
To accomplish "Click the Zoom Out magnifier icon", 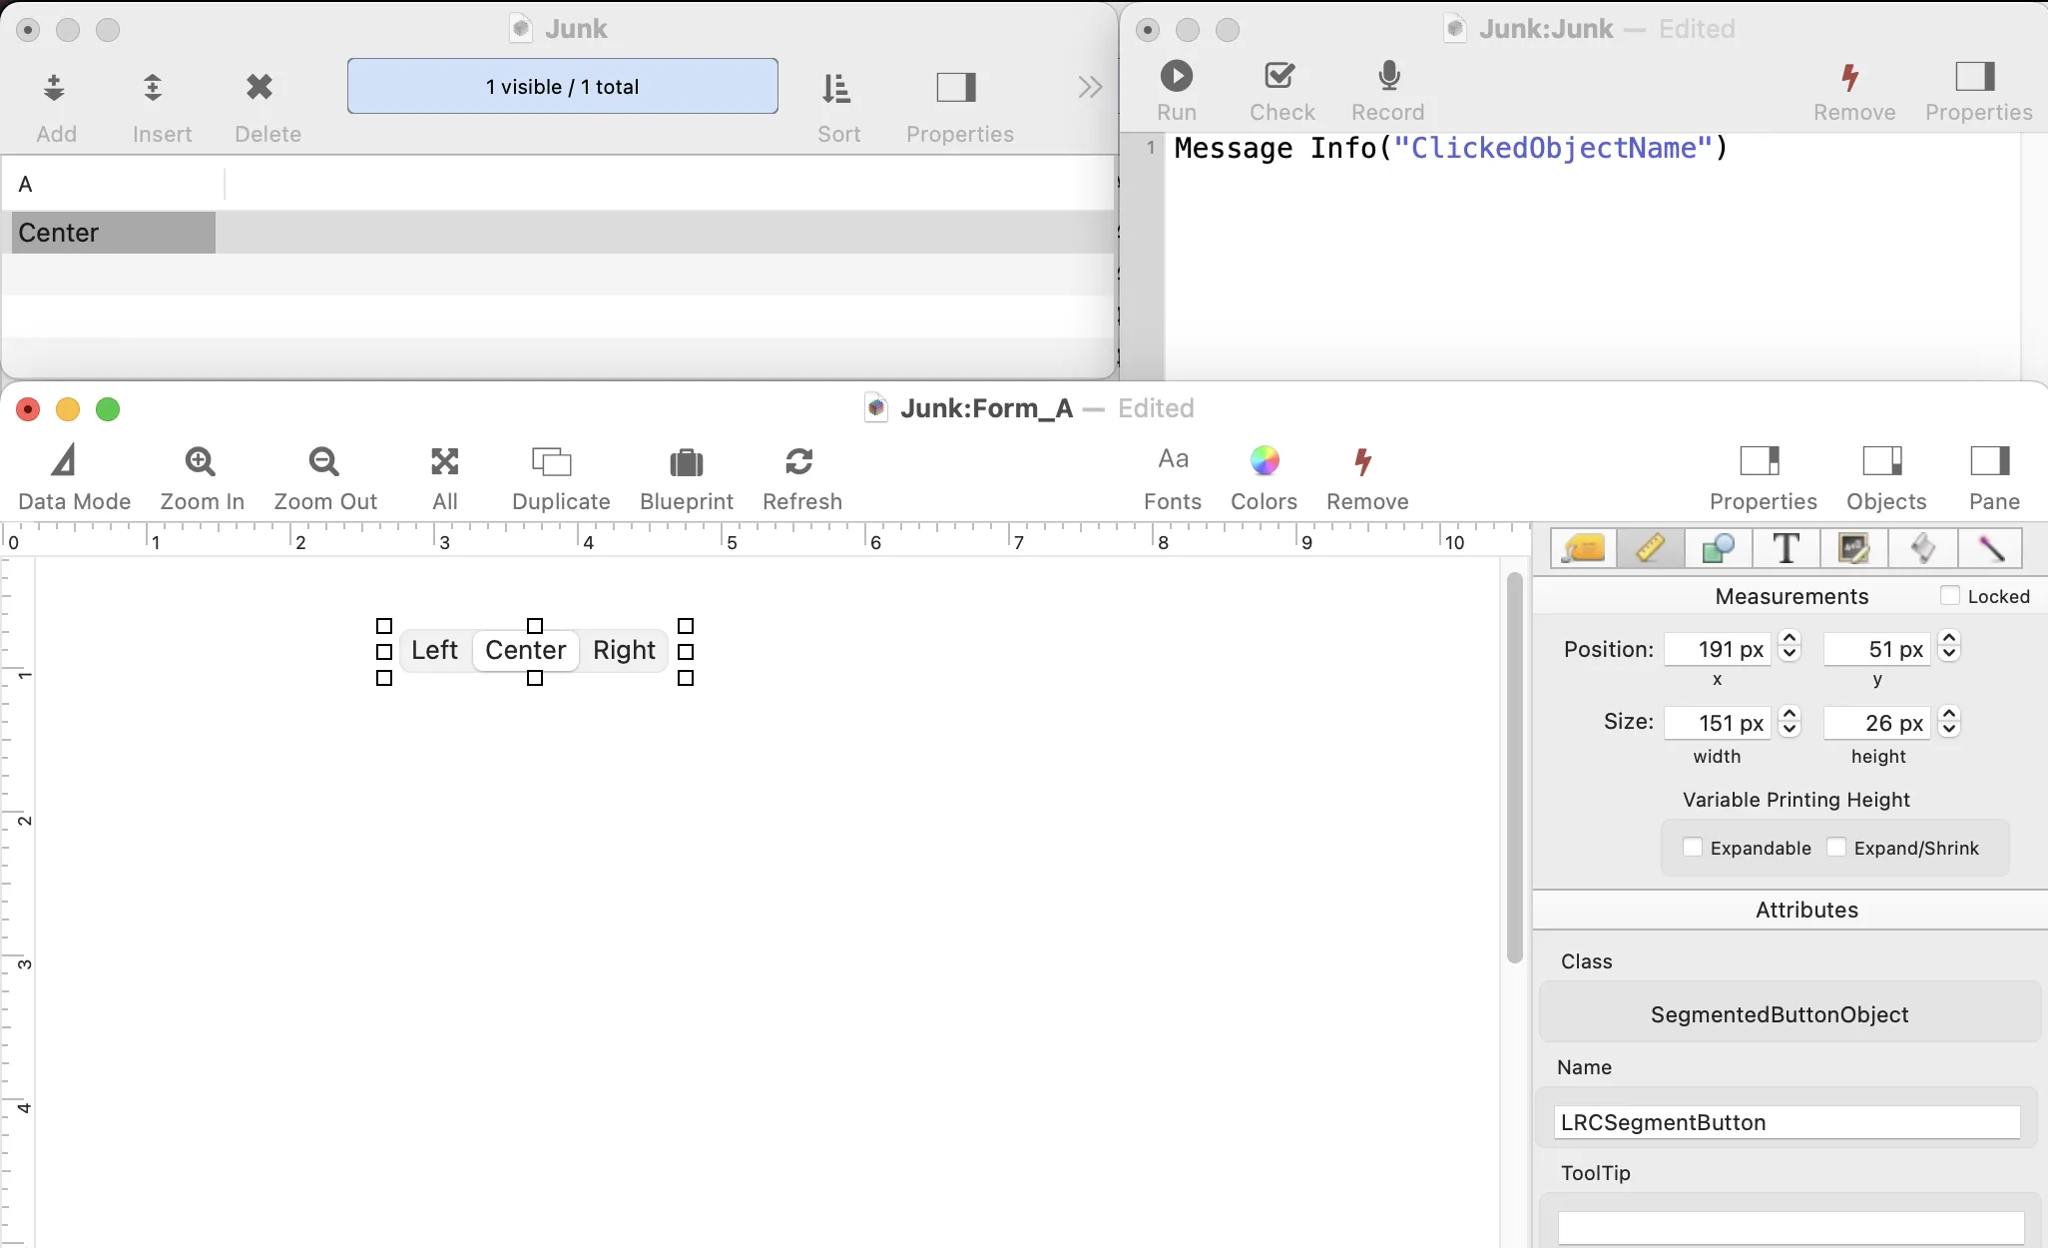I will point(324,461).
